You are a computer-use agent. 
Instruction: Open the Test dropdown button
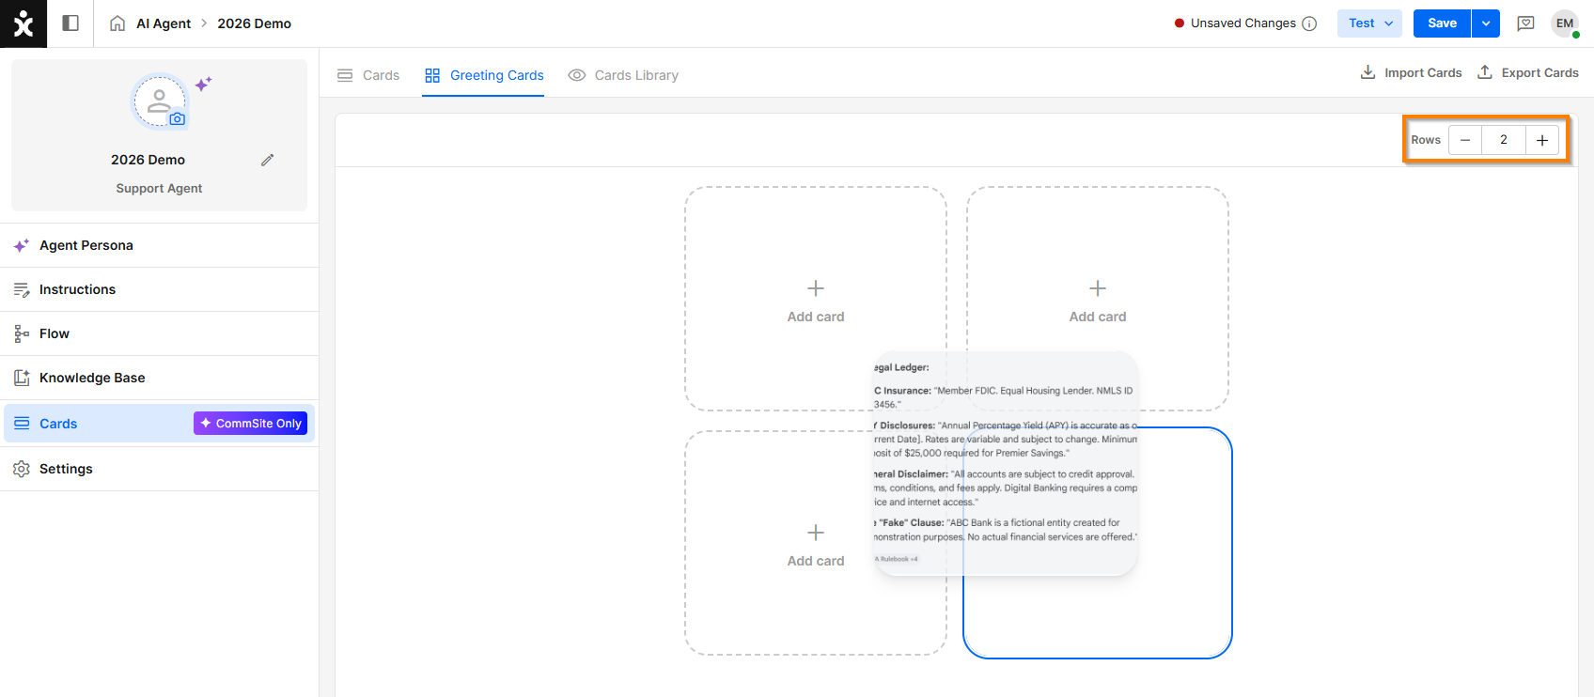(x=1369, y=23)
